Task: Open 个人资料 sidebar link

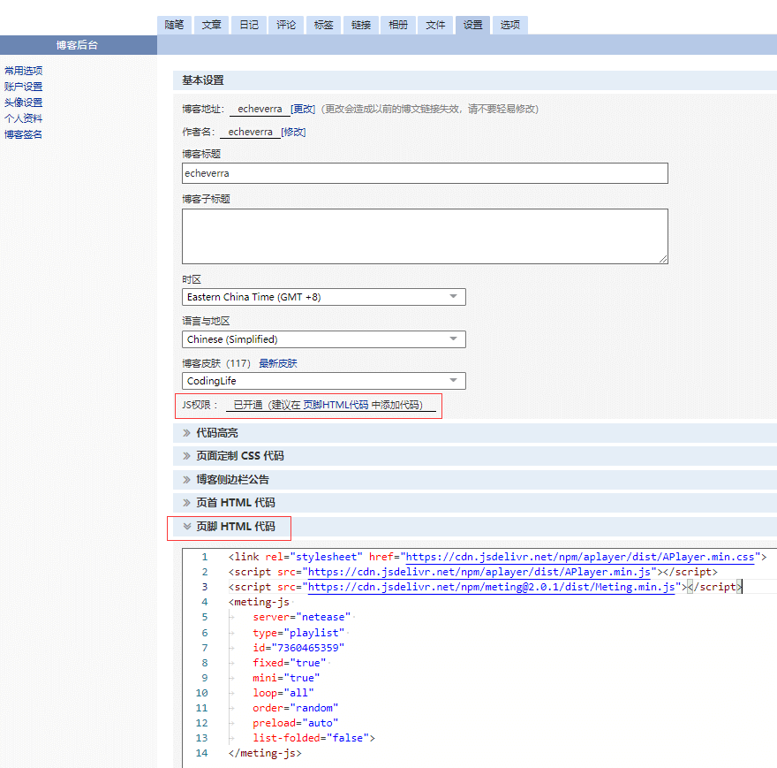Action: [23, 118]
